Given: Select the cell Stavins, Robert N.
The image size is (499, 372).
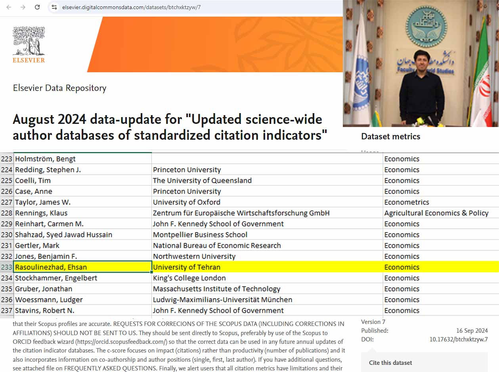Looking at the screenshot, I should [x=82, y=310].
